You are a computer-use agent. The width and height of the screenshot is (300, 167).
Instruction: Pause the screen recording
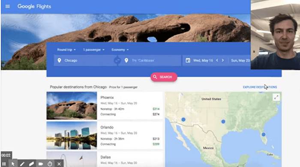4,164
